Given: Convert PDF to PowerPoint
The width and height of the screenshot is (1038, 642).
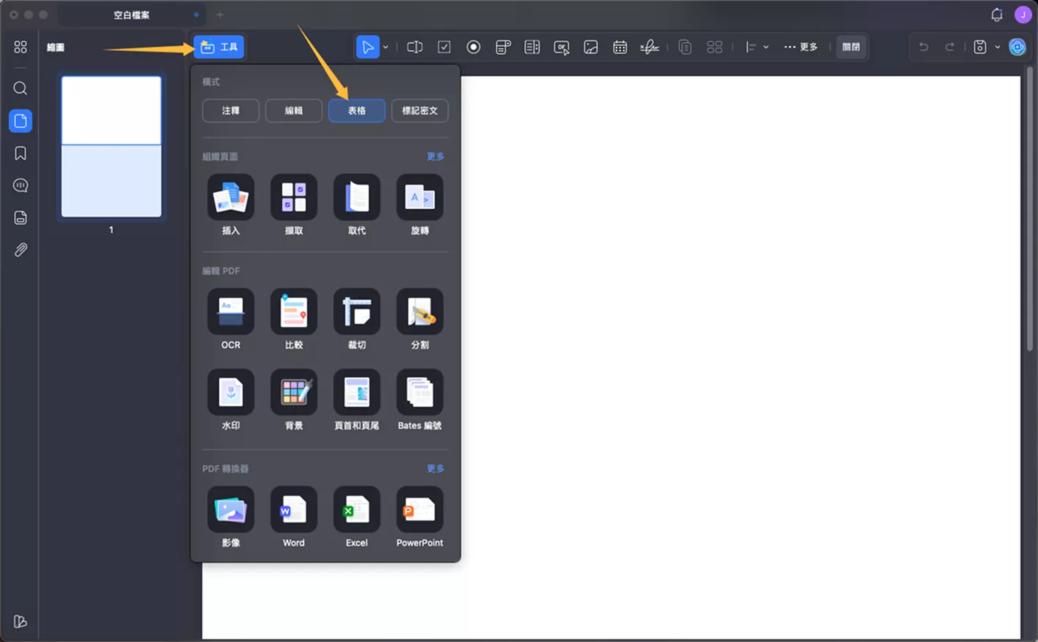Looking at the screenshot, I should (420, 517).
